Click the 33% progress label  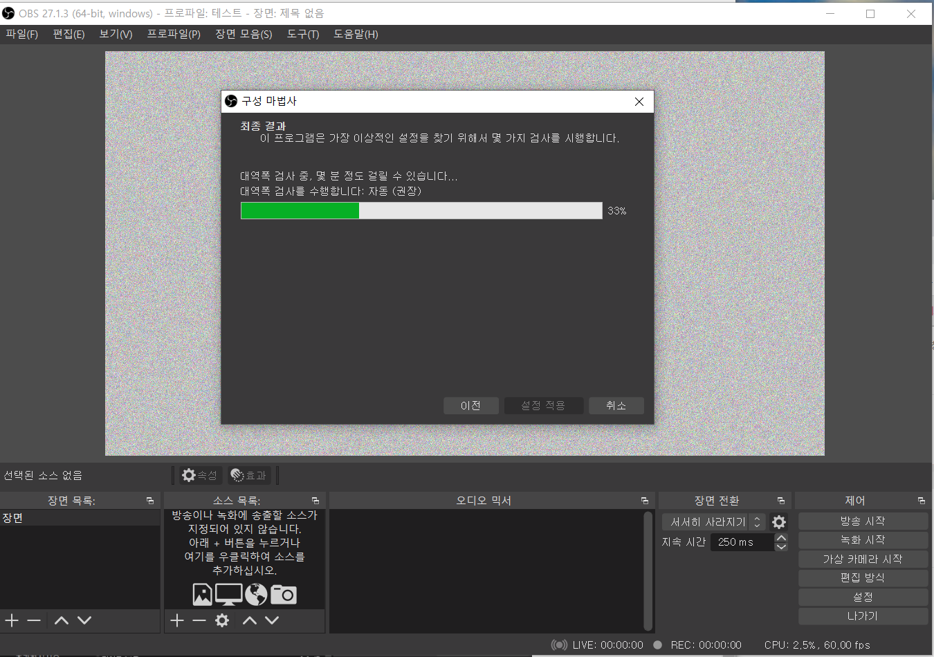pos(617,211)
